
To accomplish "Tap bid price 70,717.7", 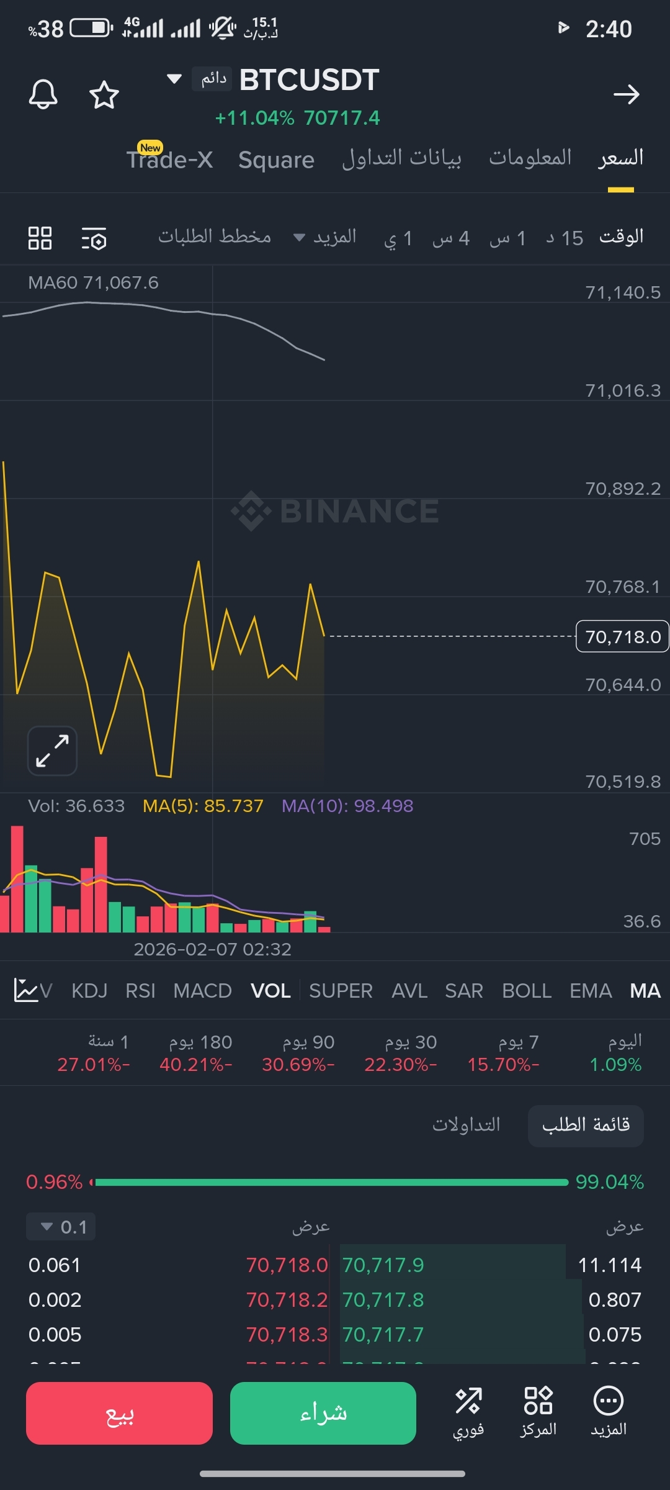I will point(383,1334).
